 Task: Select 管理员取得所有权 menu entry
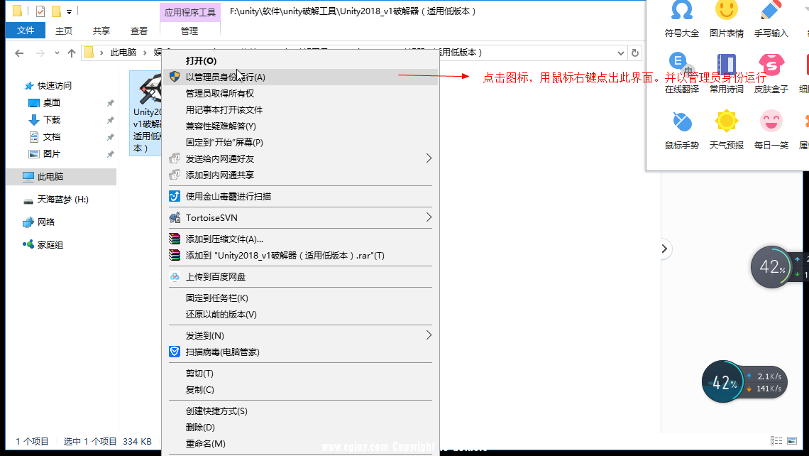pyautogui.click(x=300, y=94)
